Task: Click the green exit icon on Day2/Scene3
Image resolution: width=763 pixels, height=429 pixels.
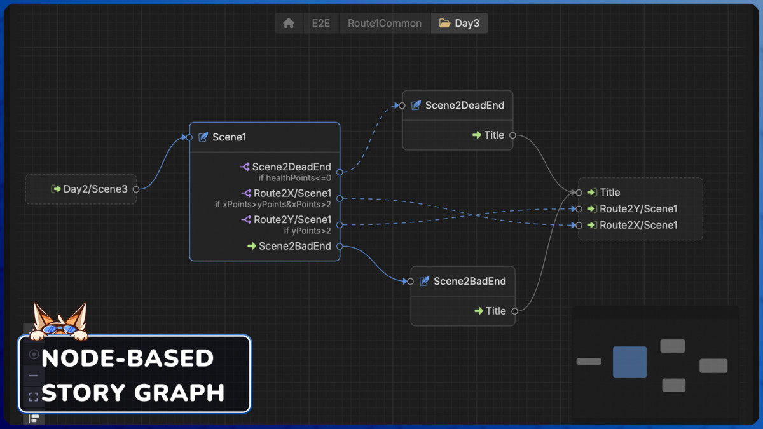Action: coord(55,189)
